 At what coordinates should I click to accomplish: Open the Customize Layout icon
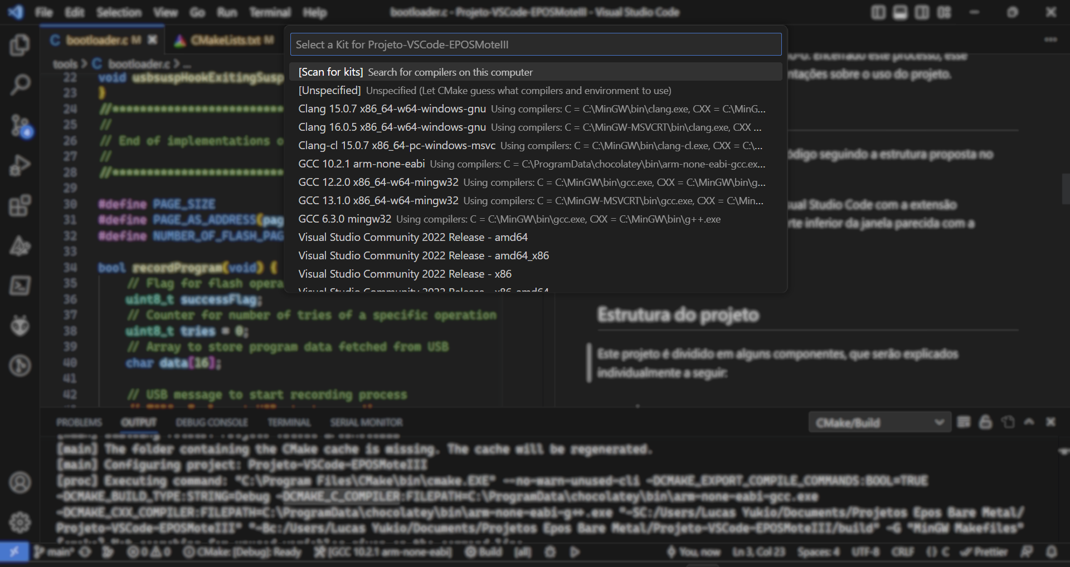coord(944,12)
